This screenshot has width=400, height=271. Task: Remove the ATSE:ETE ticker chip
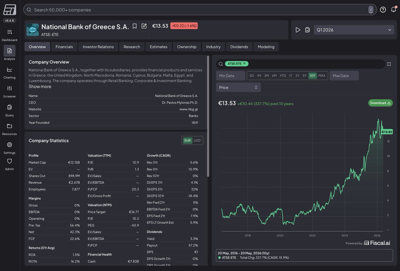(x=244, y=63)
